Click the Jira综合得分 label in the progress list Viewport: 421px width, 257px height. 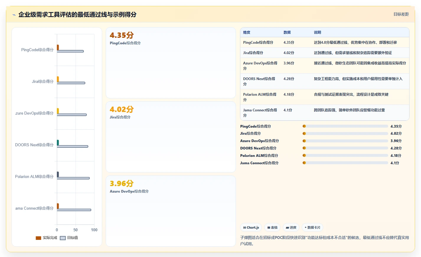point(251,134)
